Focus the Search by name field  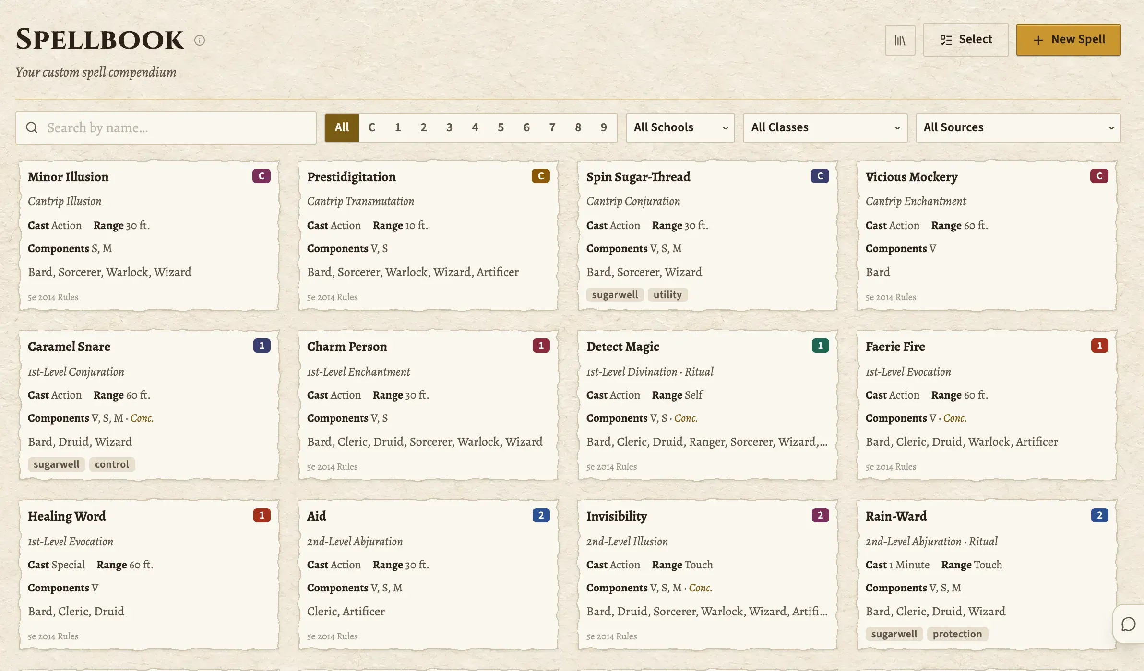point(166,128)
